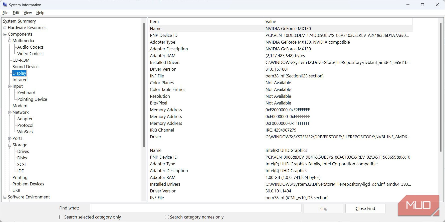Maximize the System Information window

tap(422, 5)
